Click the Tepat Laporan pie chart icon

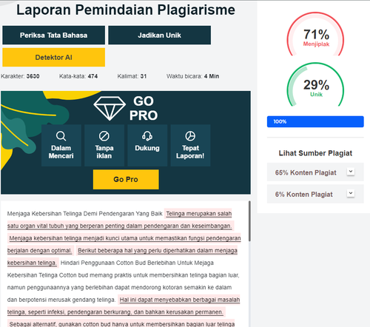190,136
